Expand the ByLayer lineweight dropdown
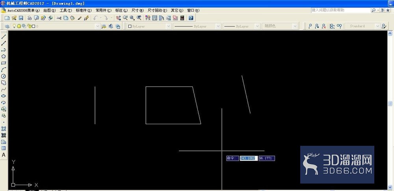Screen dimensions: 394x191 click(x=257, y=26)
